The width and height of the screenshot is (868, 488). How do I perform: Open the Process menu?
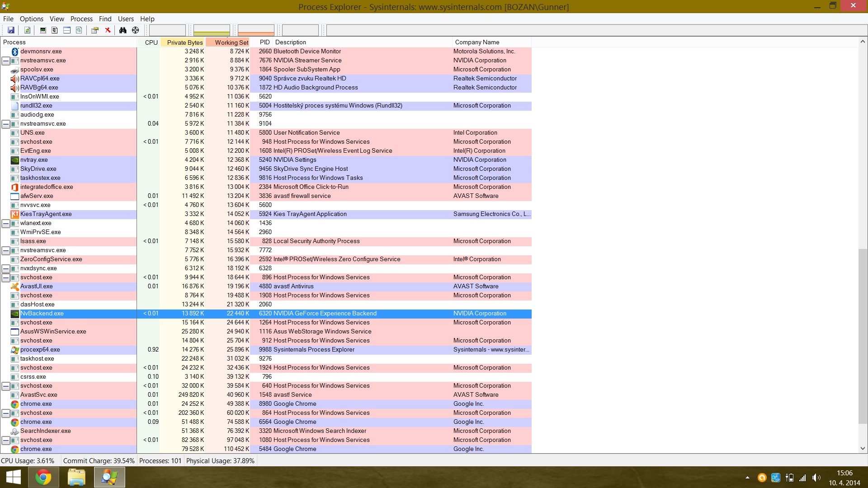[x=81, y=19]
